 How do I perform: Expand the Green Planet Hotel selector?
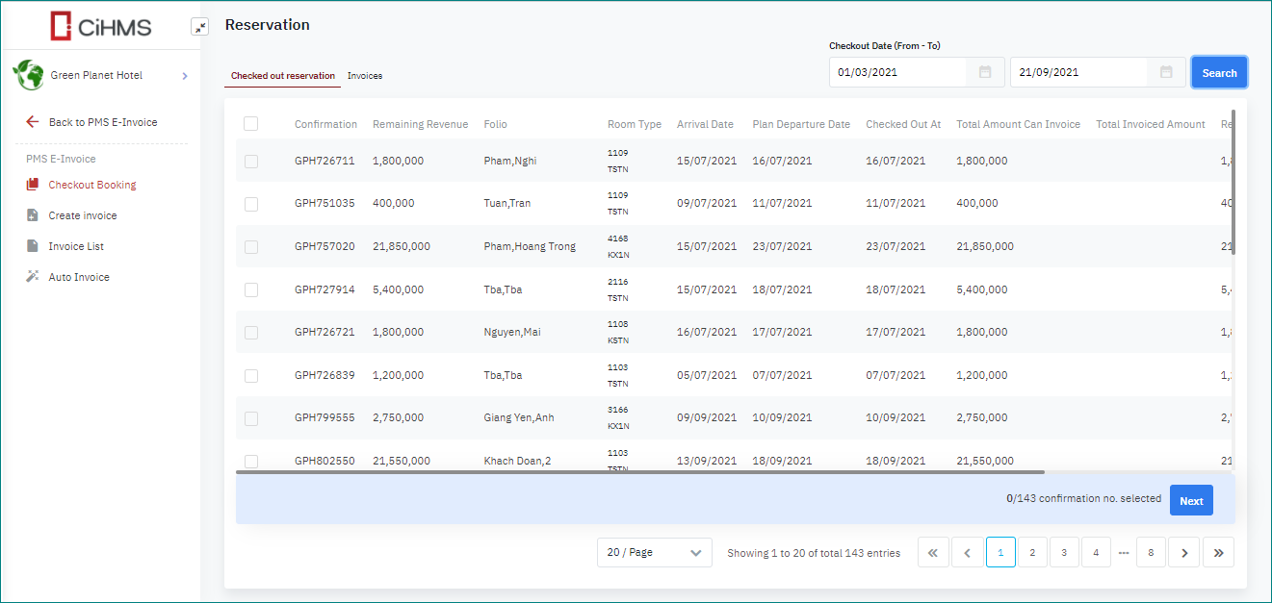(184, 76)
